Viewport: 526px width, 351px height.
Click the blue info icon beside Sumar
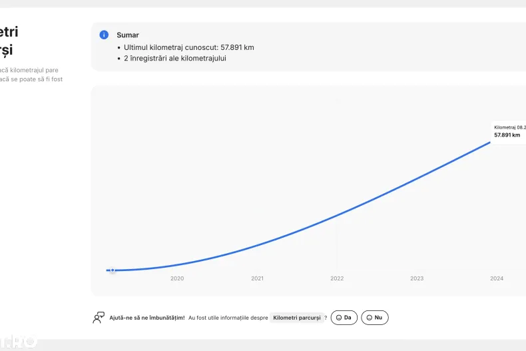point(104,35)
